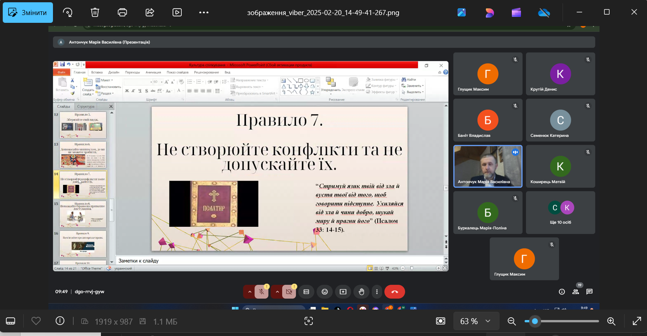This screenshot has height=336, width=647.
Task: Fit the image to the window
Action: click(x=441, y=321)
